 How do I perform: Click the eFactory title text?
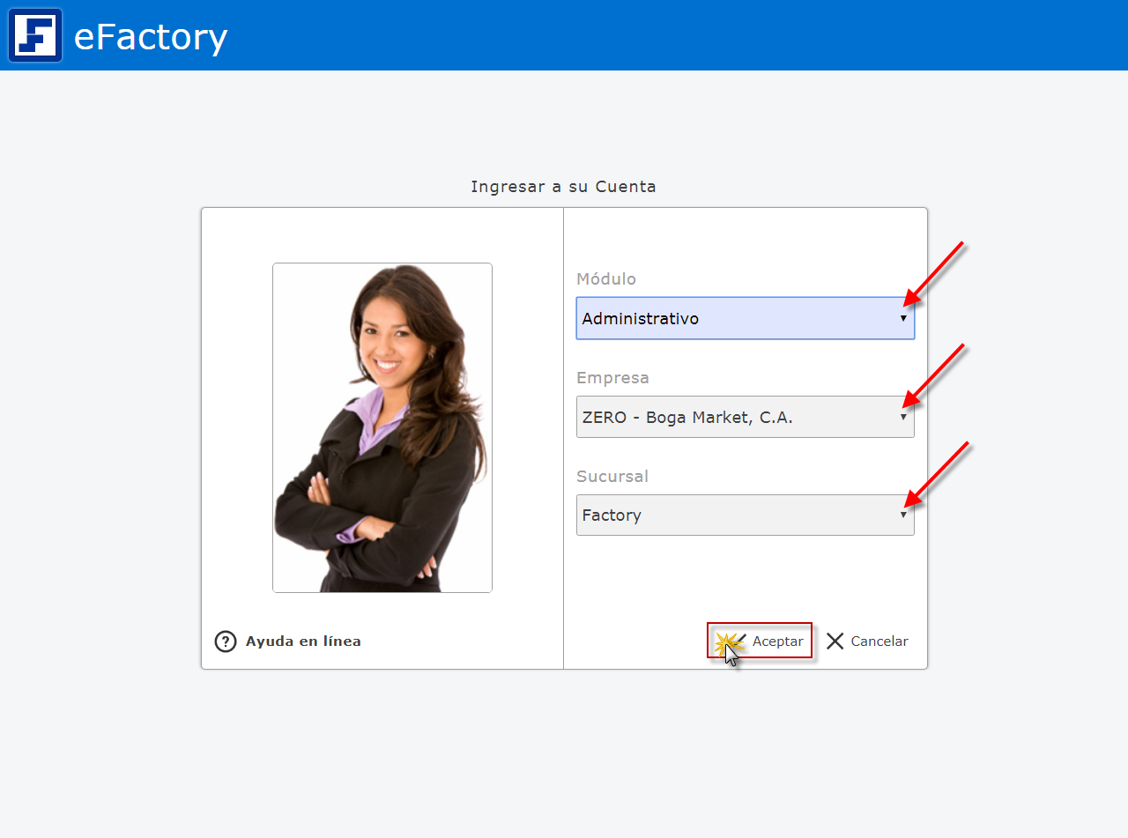(x=151, y=37)
